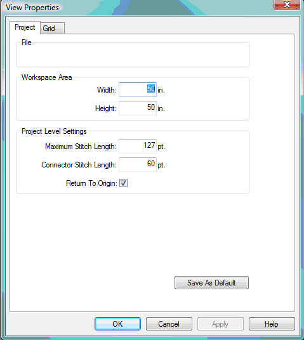
Task: Click the Width label text
Action: tap(107, 90)
